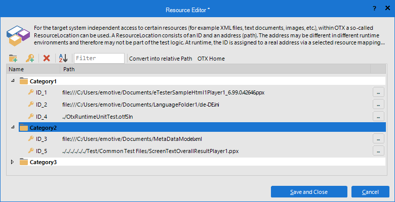Click the Name column header

coord(33,69)
